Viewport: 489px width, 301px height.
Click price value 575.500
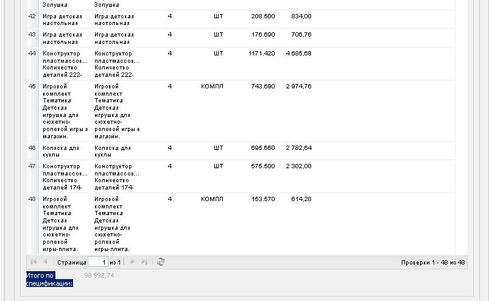coord(263,166)
